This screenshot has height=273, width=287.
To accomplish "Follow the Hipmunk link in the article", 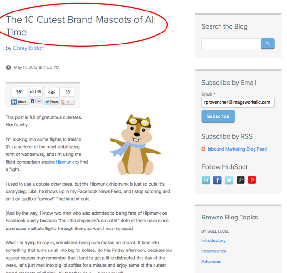I will coord(65,162).
